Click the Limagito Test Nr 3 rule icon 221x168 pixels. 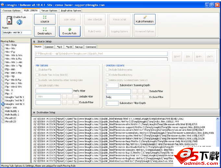[x=3, y=104]
